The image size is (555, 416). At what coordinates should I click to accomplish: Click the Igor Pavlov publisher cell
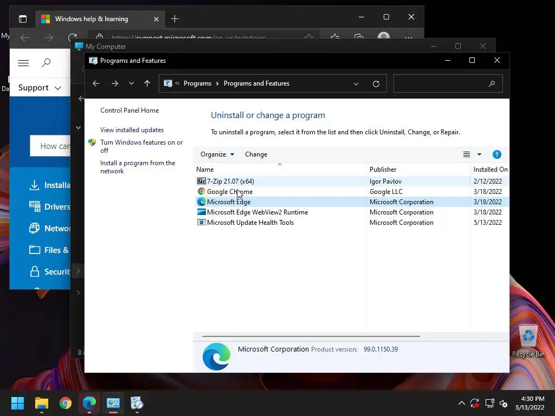[385, 181]
